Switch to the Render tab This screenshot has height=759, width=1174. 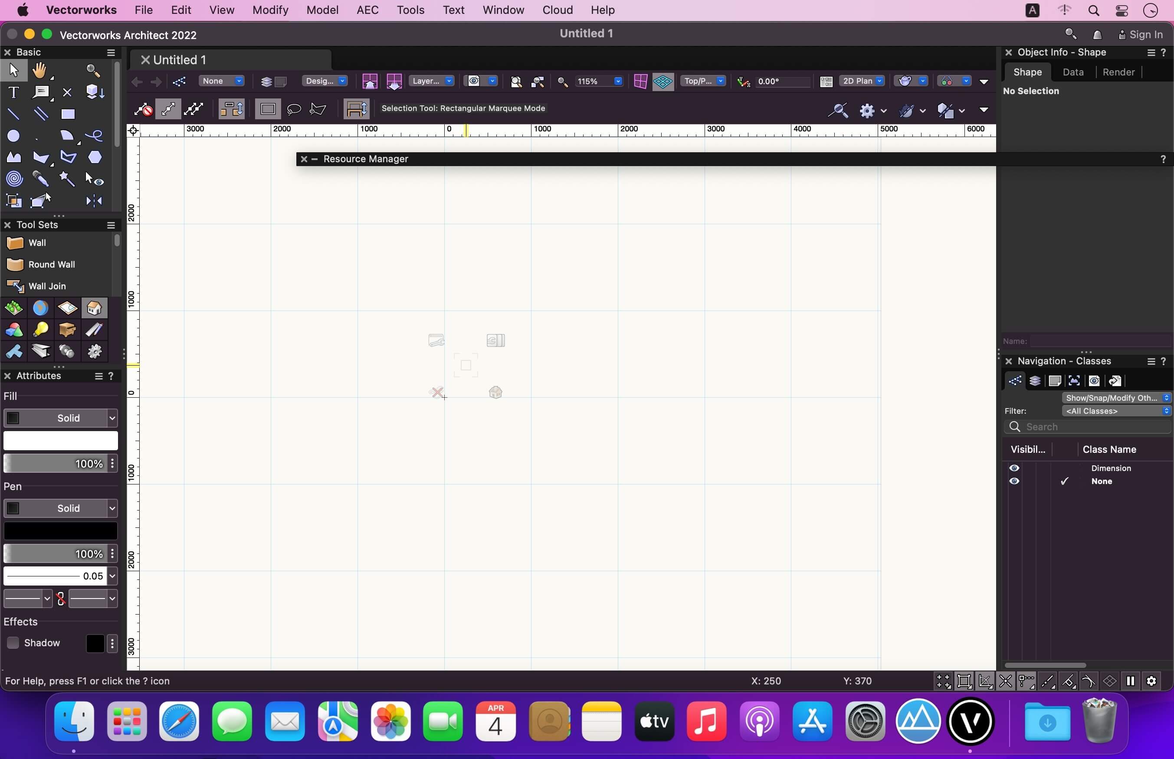tap(1118, 72)
